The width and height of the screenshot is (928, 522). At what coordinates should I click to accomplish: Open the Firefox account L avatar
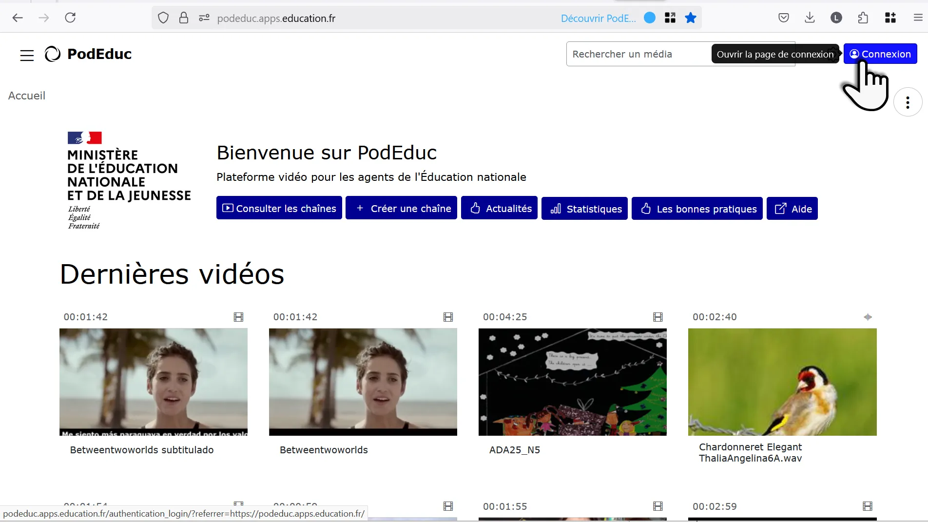pyautogui.click(x=836, y=18)
